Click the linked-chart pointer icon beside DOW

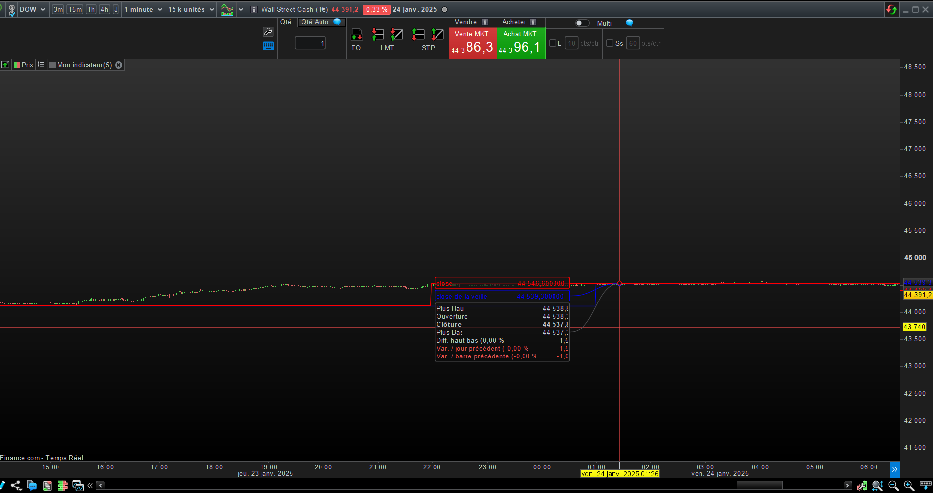pyautogui.click(x=12, y=10)
